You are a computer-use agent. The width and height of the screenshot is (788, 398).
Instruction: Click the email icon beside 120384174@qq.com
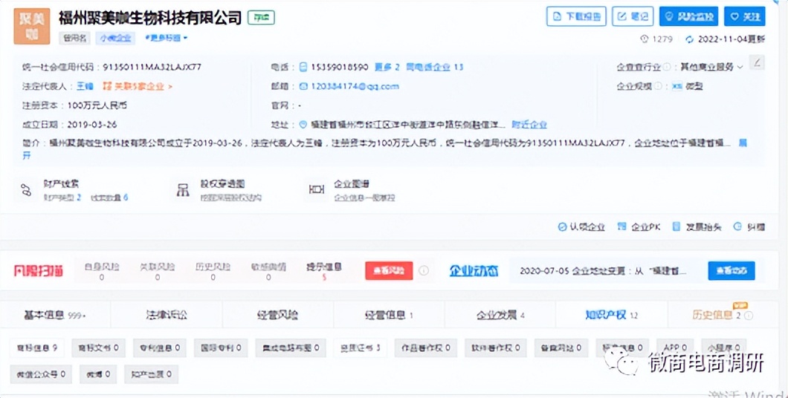click(303, 86)
